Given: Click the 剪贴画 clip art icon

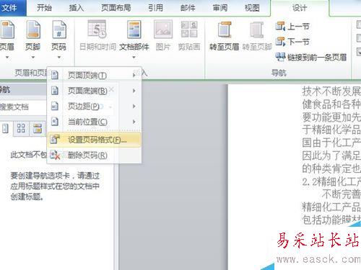Looking at the screenshot, I should (189, 30).
